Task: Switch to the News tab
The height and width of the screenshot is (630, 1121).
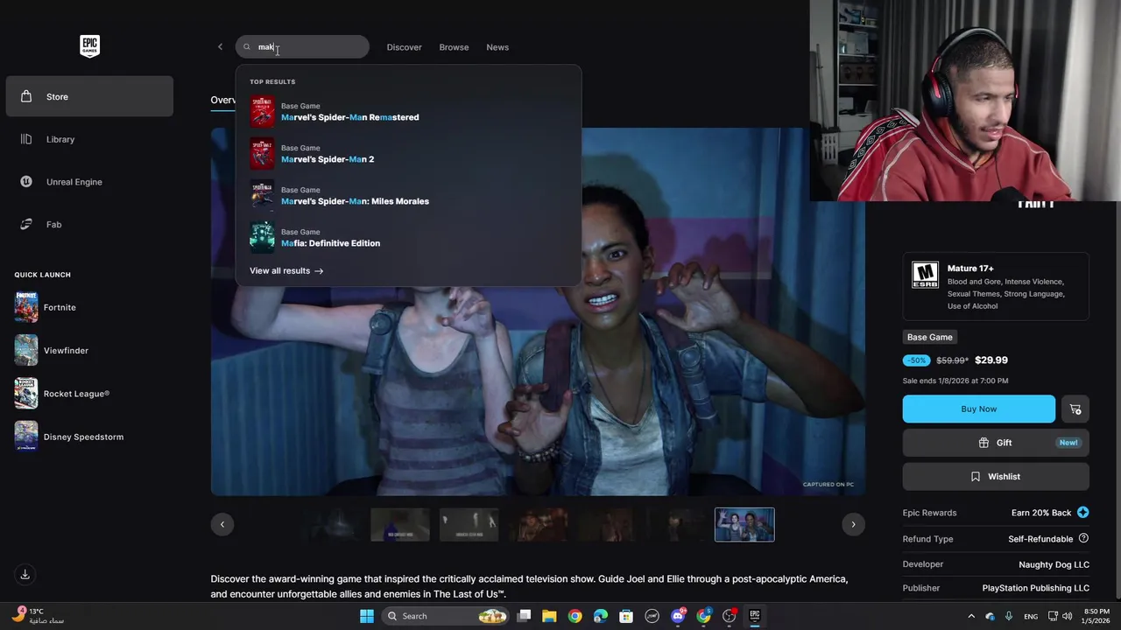Action: 497,47
